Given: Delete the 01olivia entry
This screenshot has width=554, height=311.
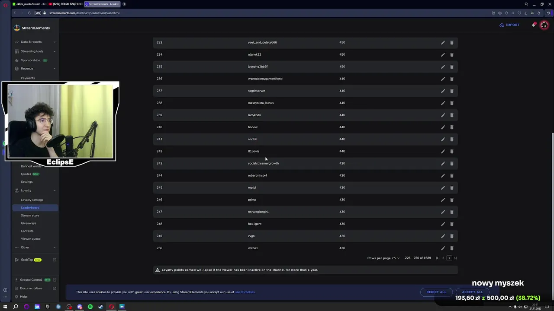Looking at the screenshot, I should 451,151.
